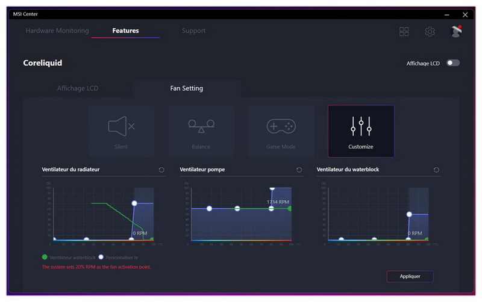Click the highest waterblock fan curve point
Viewport: 482px width, 302px height.
pos(409,214)
